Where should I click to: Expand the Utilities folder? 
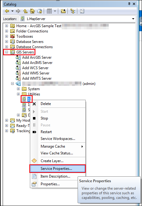click(18, 94)
